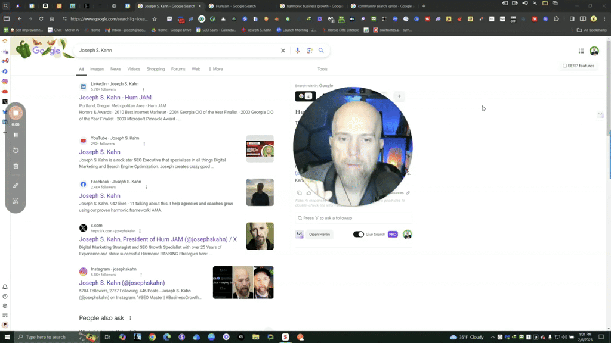Viewport: 611px width, 343px height.
Task: Pause the screen recording
Action: 16,135
